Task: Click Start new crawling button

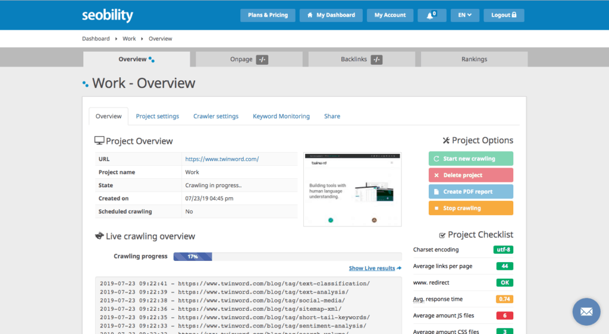Action: tap(471, 159)
